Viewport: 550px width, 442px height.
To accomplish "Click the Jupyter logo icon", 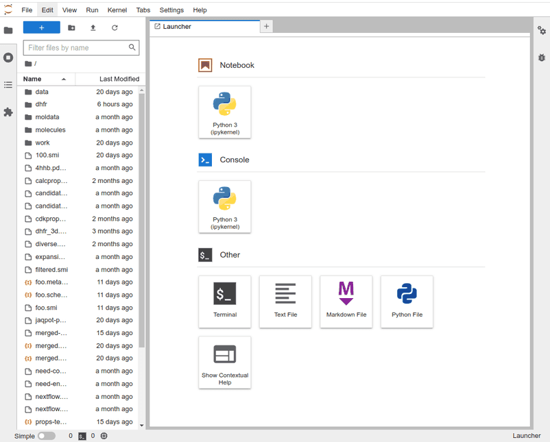I will 8,10.
